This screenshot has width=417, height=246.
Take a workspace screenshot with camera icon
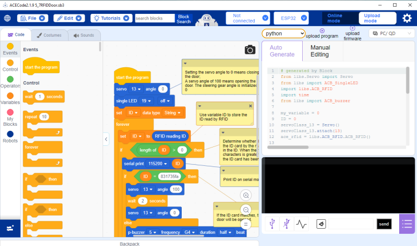tap(250, 50)
